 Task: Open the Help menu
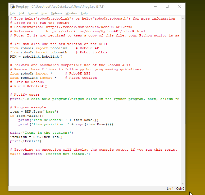click(x=84, y=13)
